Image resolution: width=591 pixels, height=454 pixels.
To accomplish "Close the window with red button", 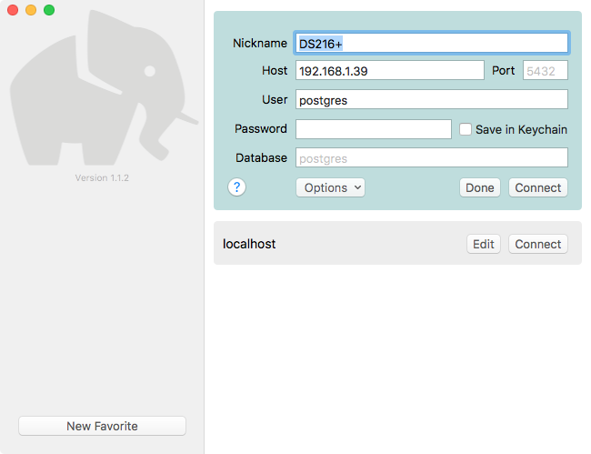I will 13,10.
